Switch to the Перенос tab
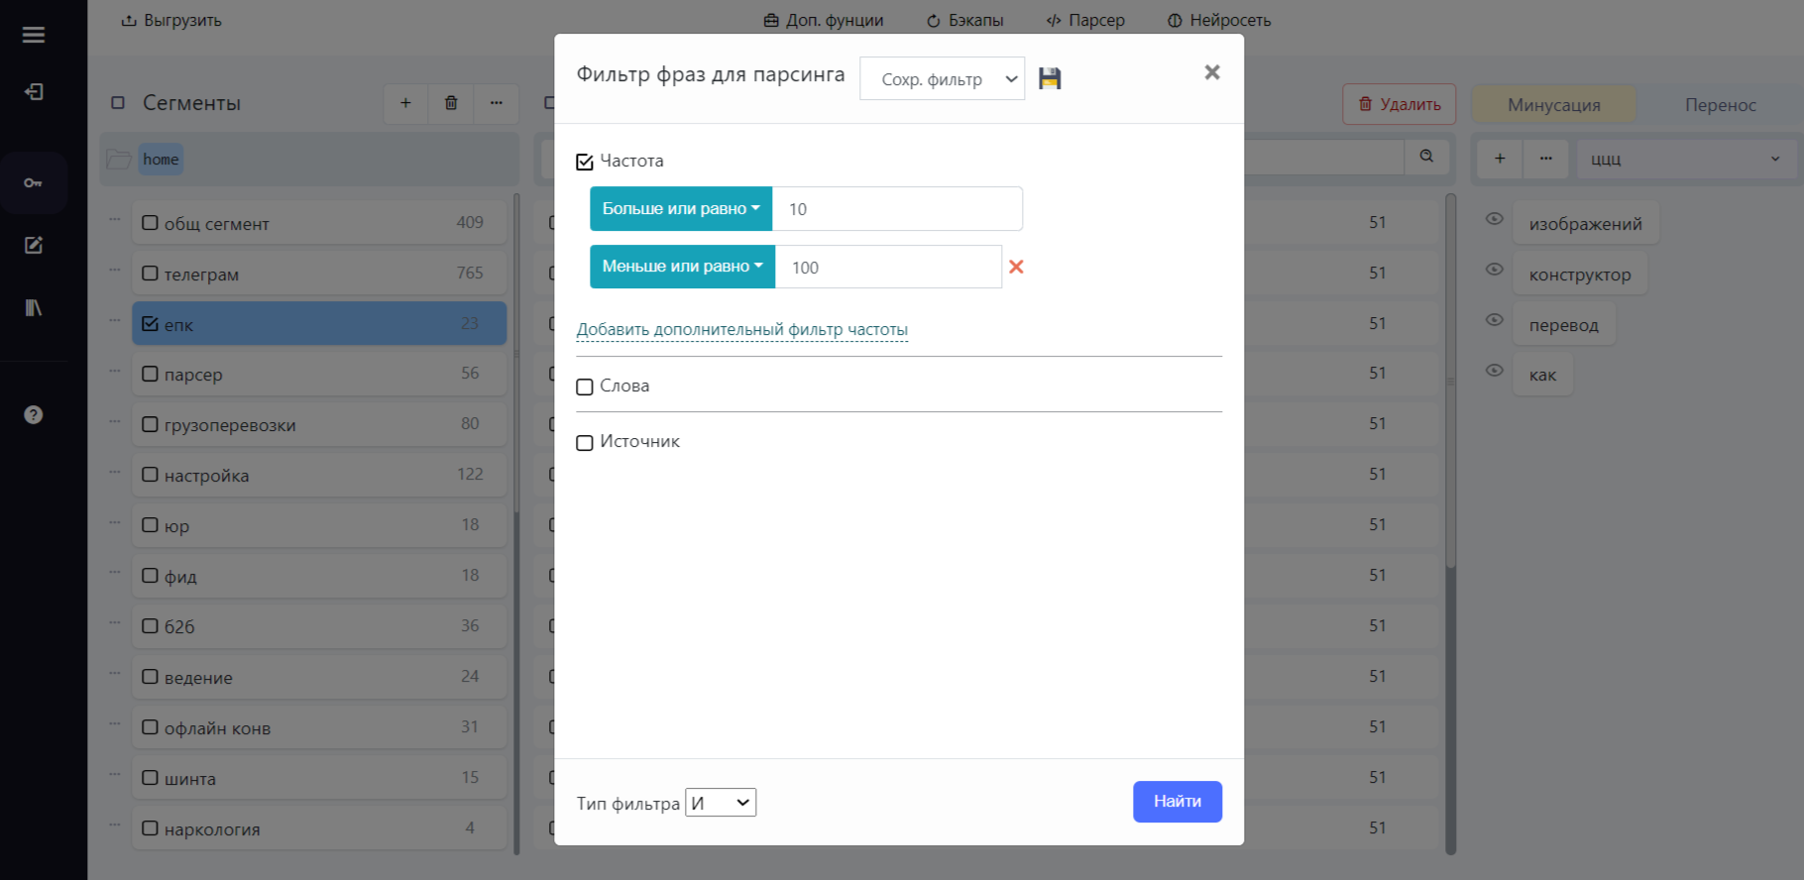Image resolution: width=1804 pixels, height=880 pixels. [1720, 105]
